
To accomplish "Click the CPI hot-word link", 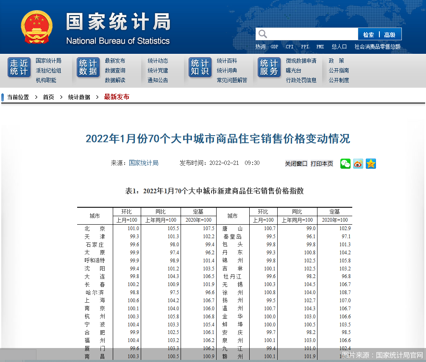I will 290,47.
